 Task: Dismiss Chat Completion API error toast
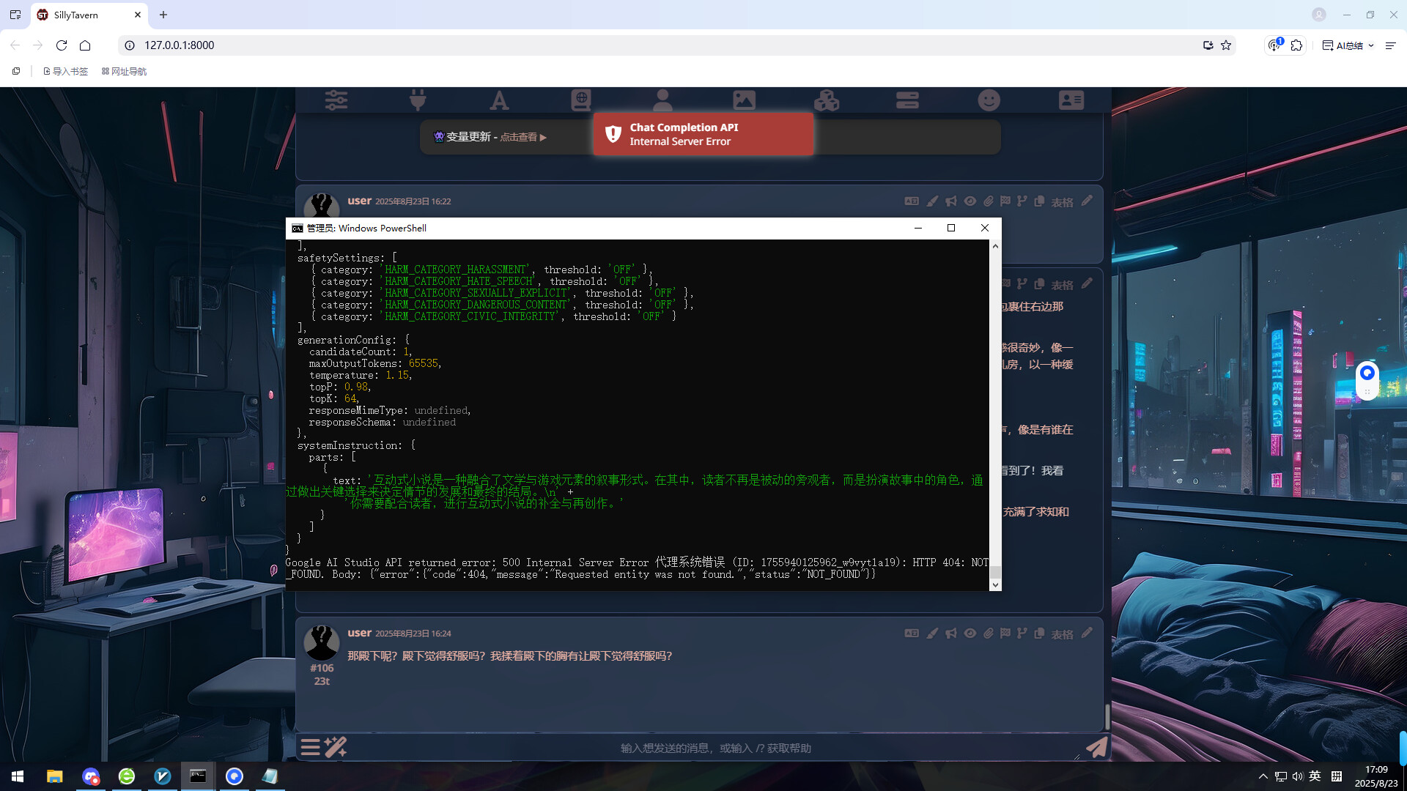pyautogui.click(x=702, y=134)
